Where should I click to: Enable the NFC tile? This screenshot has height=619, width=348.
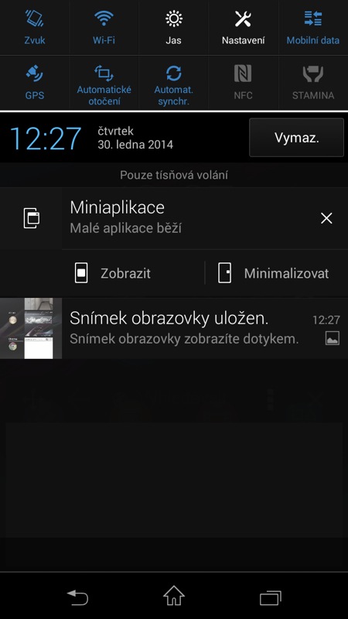[x=243, y=83]
